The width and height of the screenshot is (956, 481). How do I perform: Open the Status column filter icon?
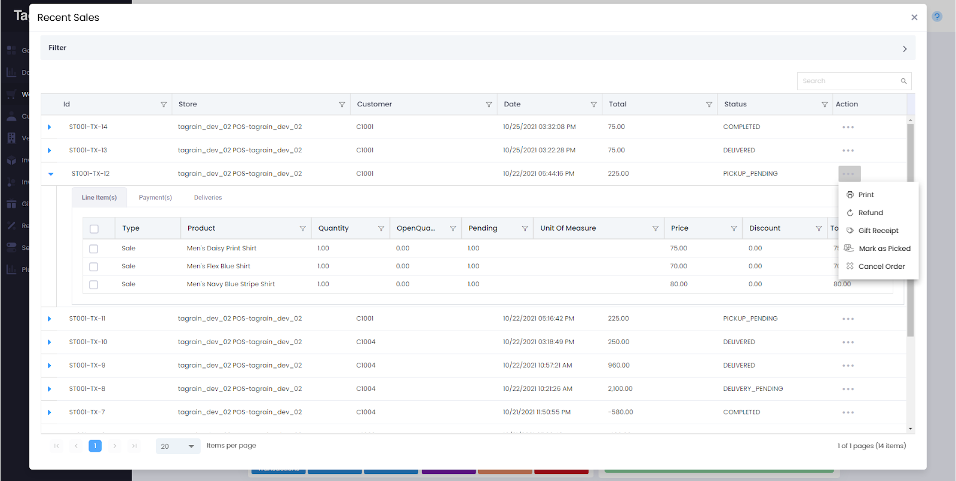click(x=825, y=105)
